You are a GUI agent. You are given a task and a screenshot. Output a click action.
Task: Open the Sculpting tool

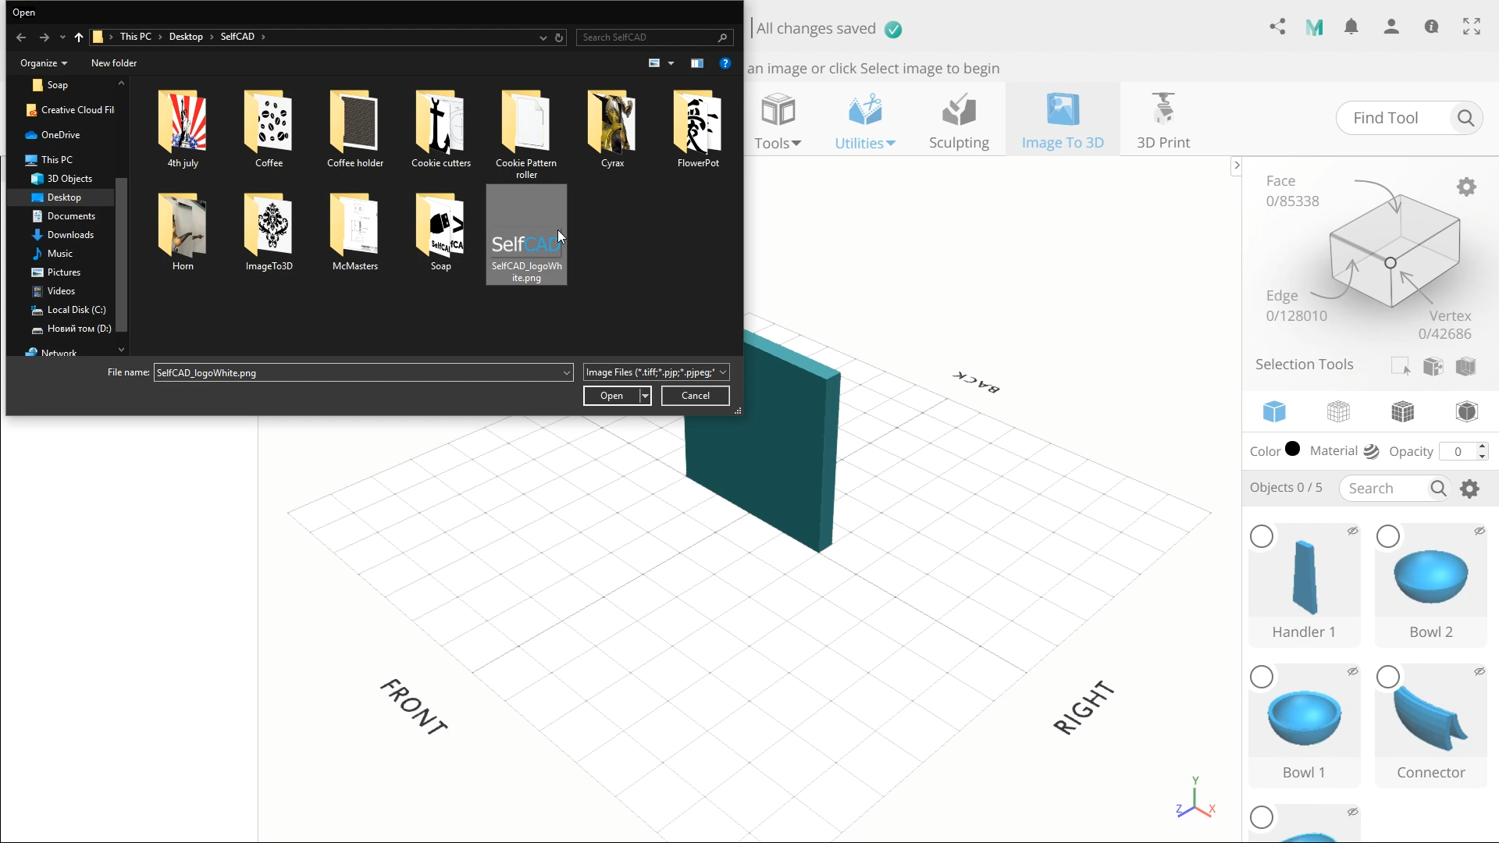(x=959, y=121)
